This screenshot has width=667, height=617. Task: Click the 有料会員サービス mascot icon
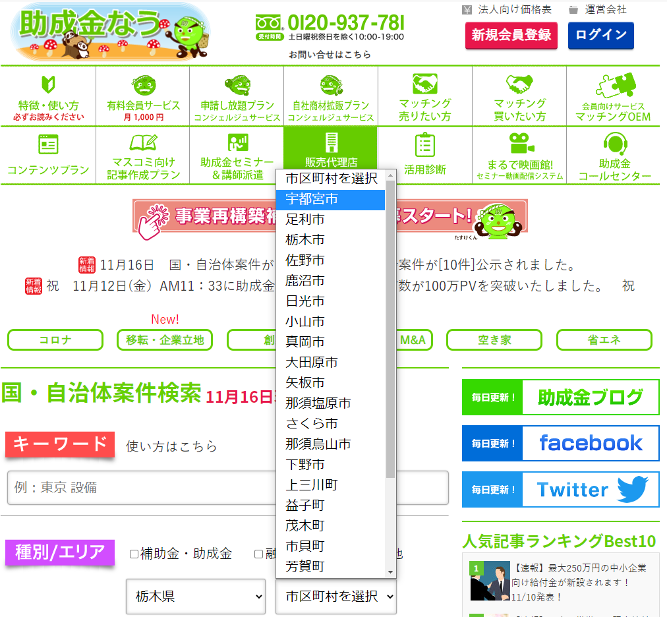[x=143, y=85]
